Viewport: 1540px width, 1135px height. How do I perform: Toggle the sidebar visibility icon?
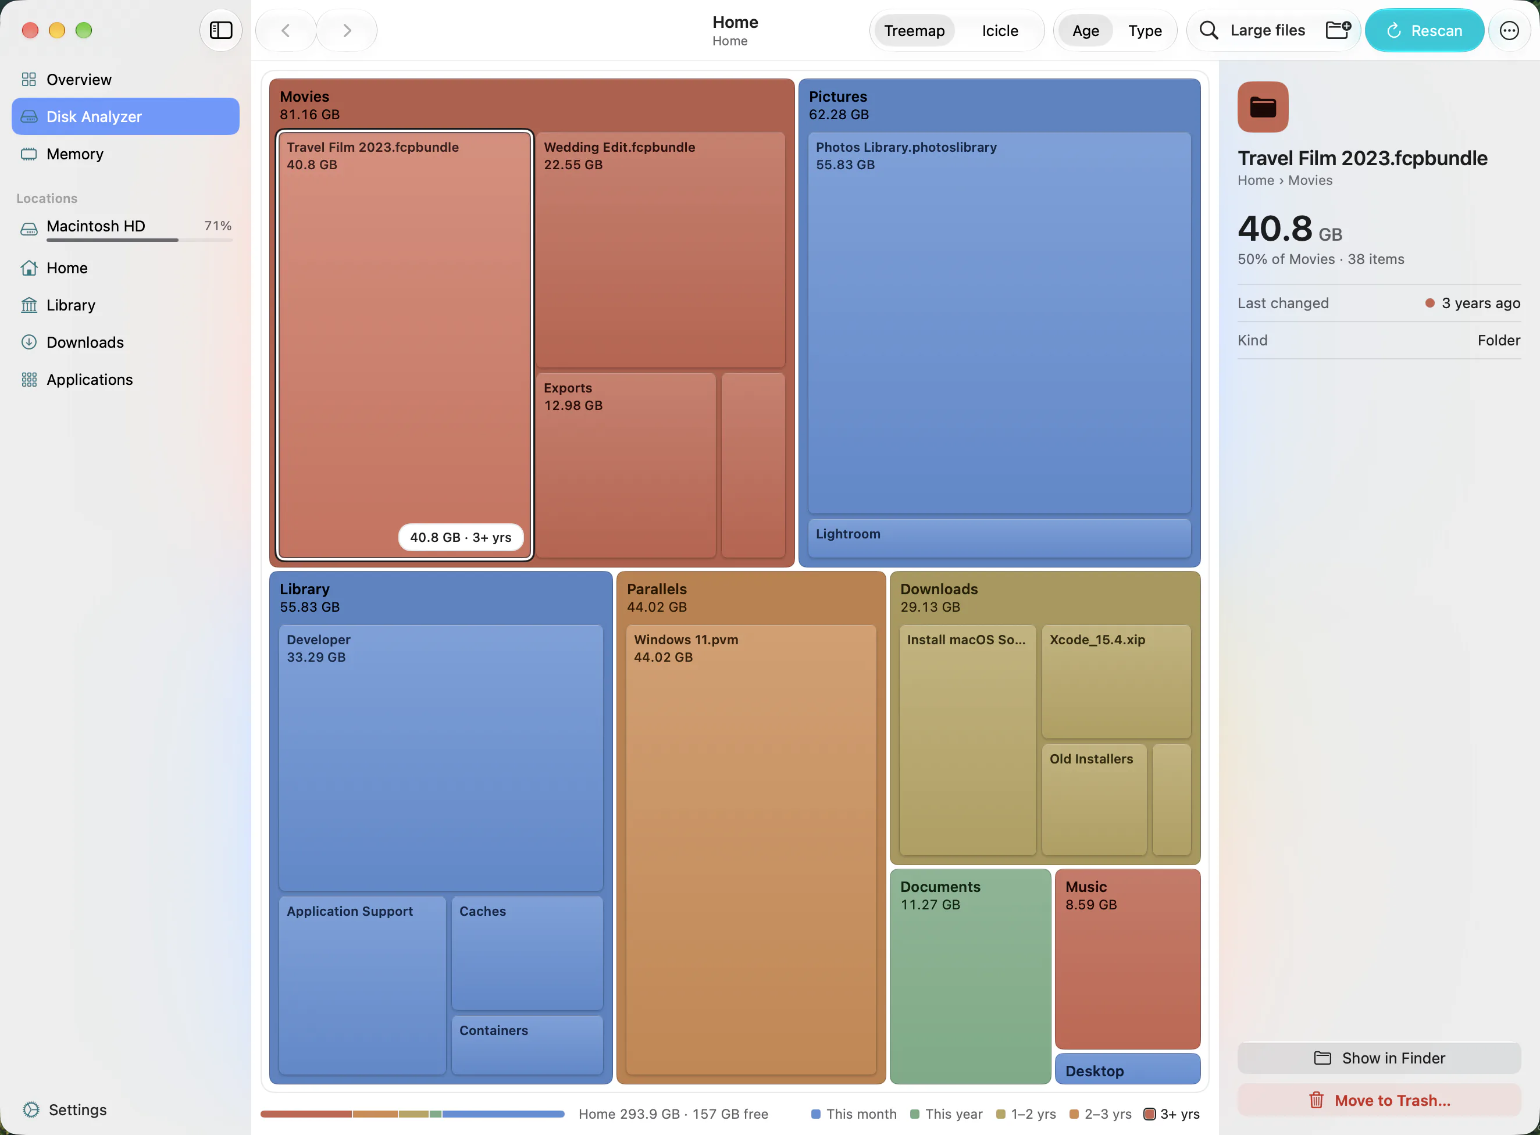[220, 30]
